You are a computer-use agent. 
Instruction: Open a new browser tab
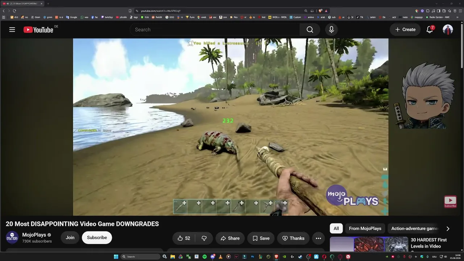tap(48, 4)
